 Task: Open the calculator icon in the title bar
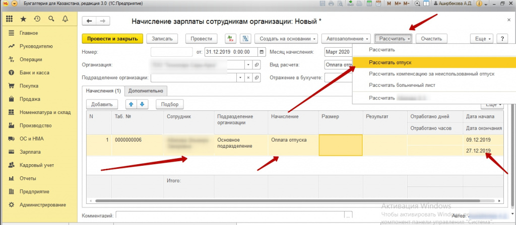coord(369,4)
